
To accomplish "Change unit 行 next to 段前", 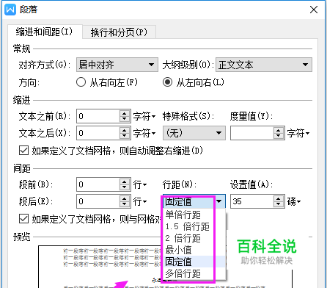I will pos(140,184).
